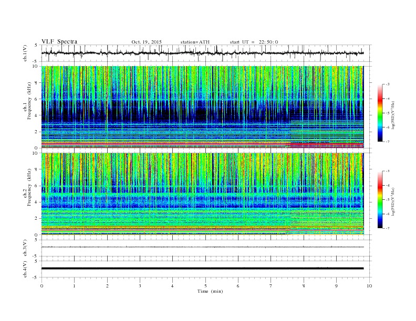Select the ch.2 "Frequency (kHz)" axis label
Image resolution: width=416 pixels, height=321 pixels.
tap(29, 188)
